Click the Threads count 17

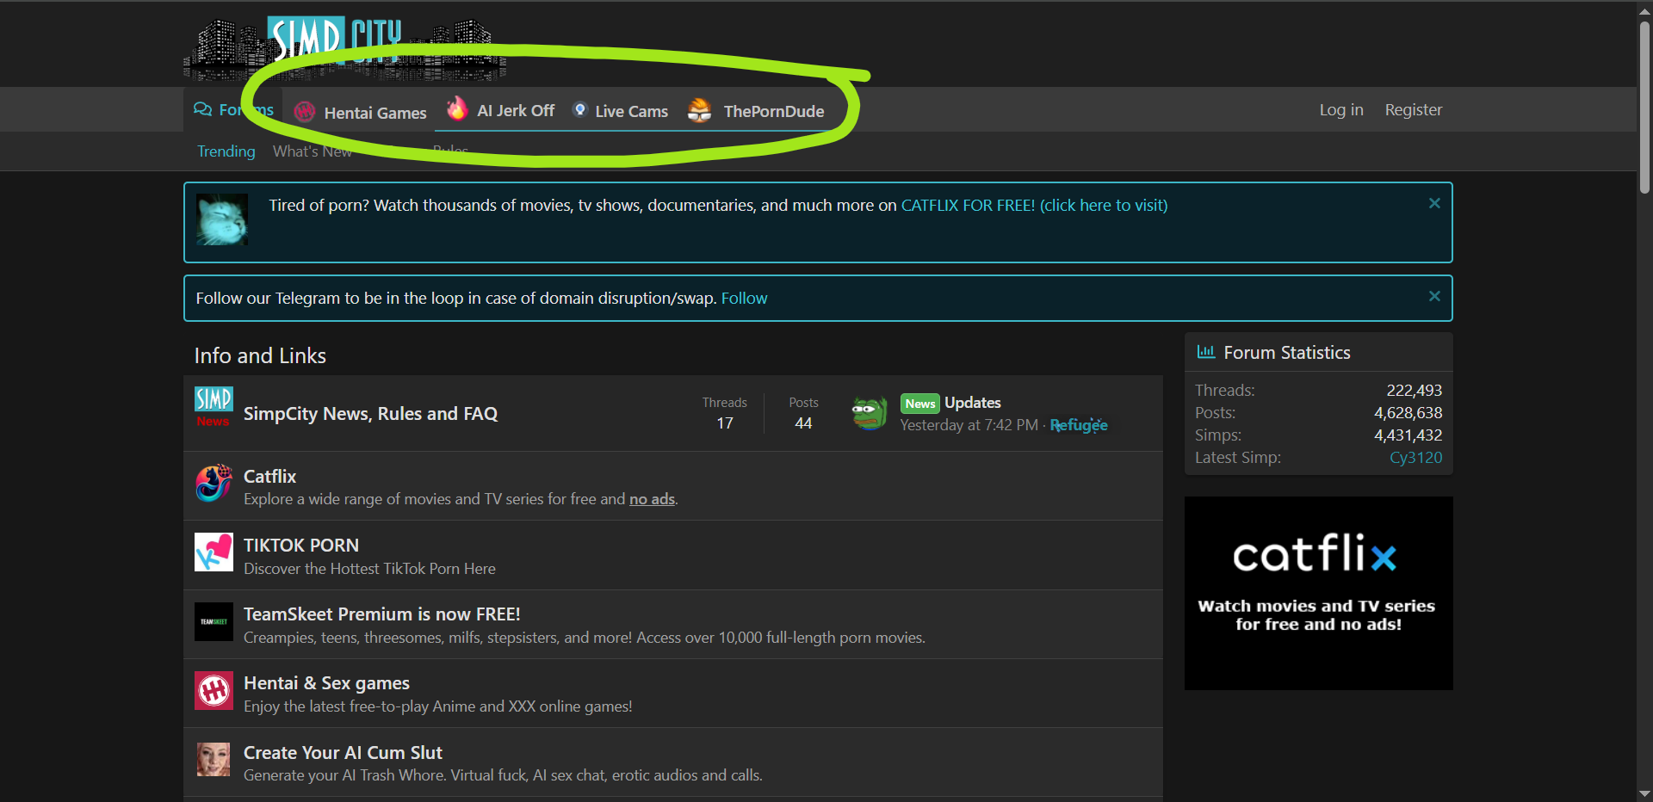[x=725, y=423]
